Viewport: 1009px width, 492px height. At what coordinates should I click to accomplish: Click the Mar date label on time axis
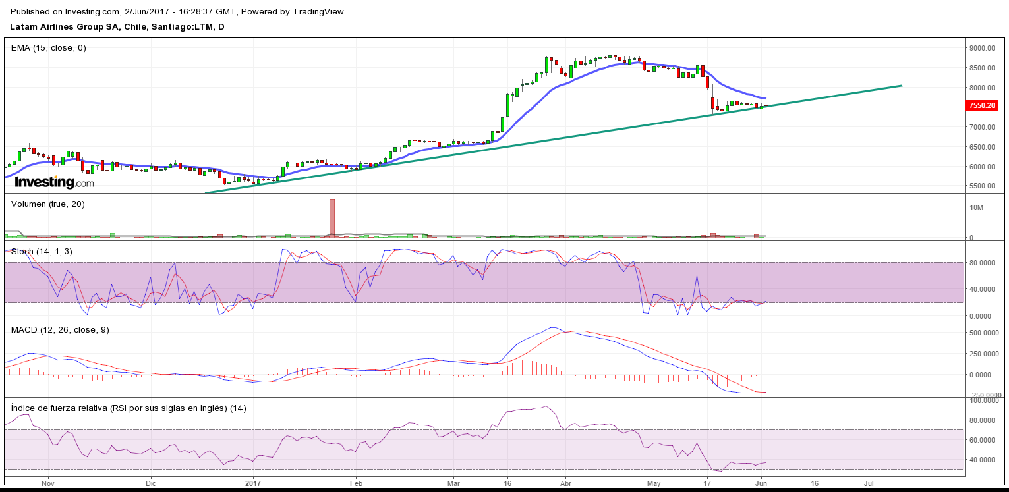[454, 482]
